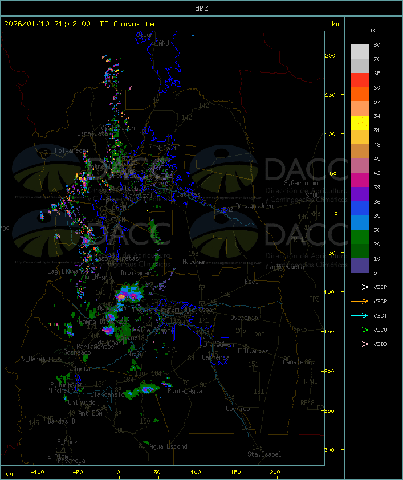
Task: Click the Divisadero map label
Action: [x=138, y=272]
